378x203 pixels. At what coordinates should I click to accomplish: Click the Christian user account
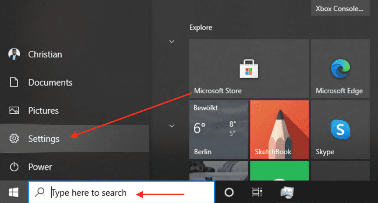coord(45,54)
